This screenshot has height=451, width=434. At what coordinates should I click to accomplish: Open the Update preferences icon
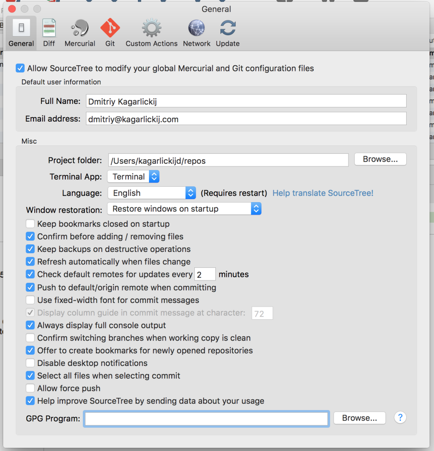228,29
